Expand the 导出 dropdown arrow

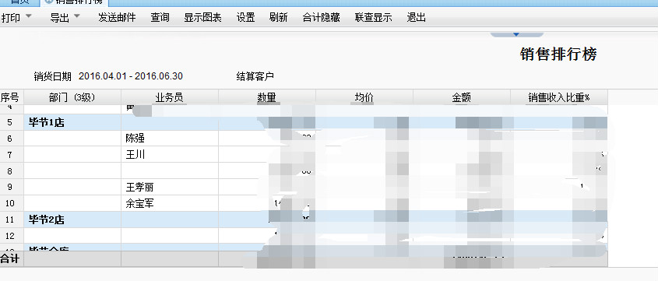[77, 17]
